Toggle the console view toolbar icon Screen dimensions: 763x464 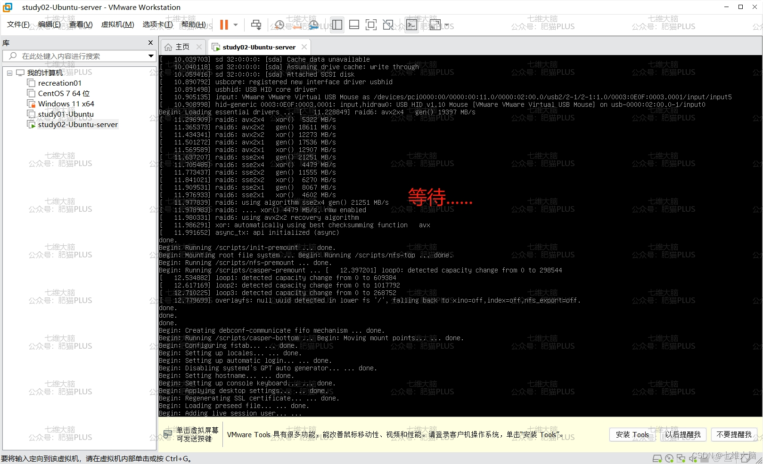point(411,25)
